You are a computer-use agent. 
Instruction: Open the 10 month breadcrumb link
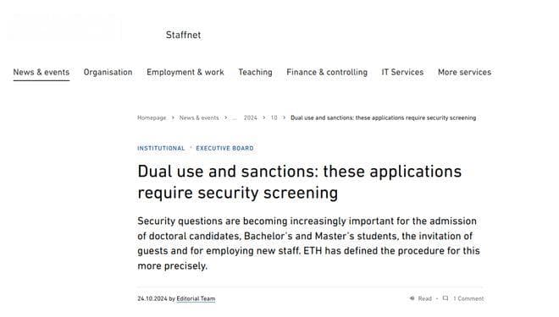[x=274, y=118]
